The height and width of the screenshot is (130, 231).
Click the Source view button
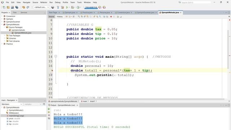point(51,17)
